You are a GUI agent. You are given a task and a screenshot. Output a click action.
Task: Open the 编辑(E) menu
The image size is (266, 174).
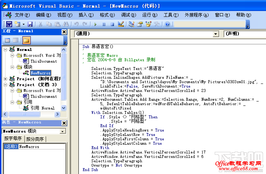pyautogui.click(x=44, y=15)
